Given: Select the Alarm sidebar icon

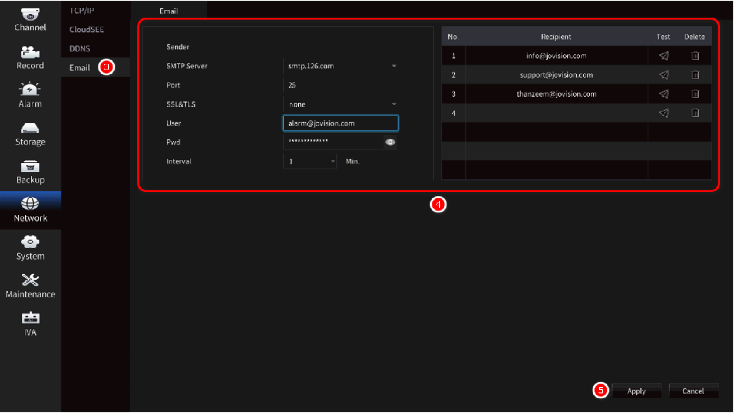Looking at the screenshot, I should pyautogui.click(x=30, y=90).
